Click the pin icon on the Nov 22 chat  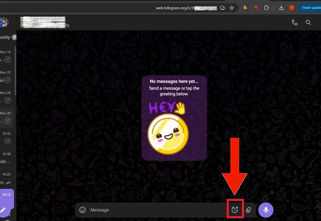[x=8, y=80]
